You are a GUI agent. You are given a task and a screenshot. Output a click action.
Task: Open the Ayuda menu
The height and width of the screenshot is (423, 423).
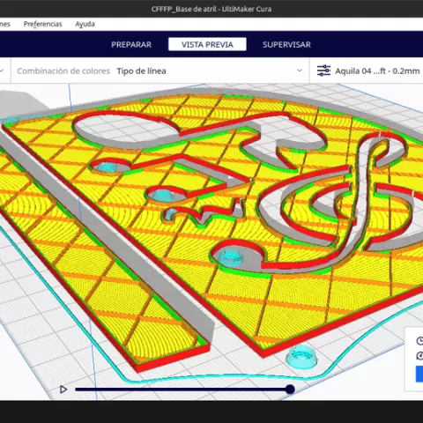[x=85, y=24]
